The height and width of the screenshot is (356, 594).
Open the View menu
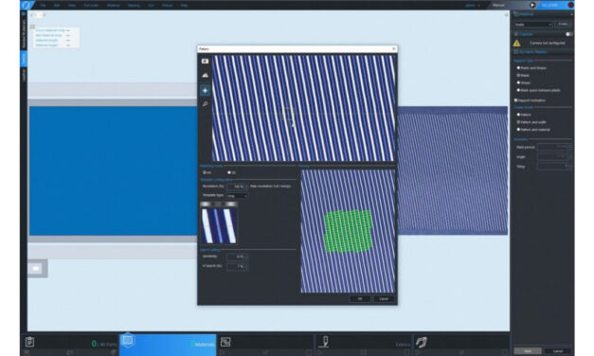tap(72, 6)
